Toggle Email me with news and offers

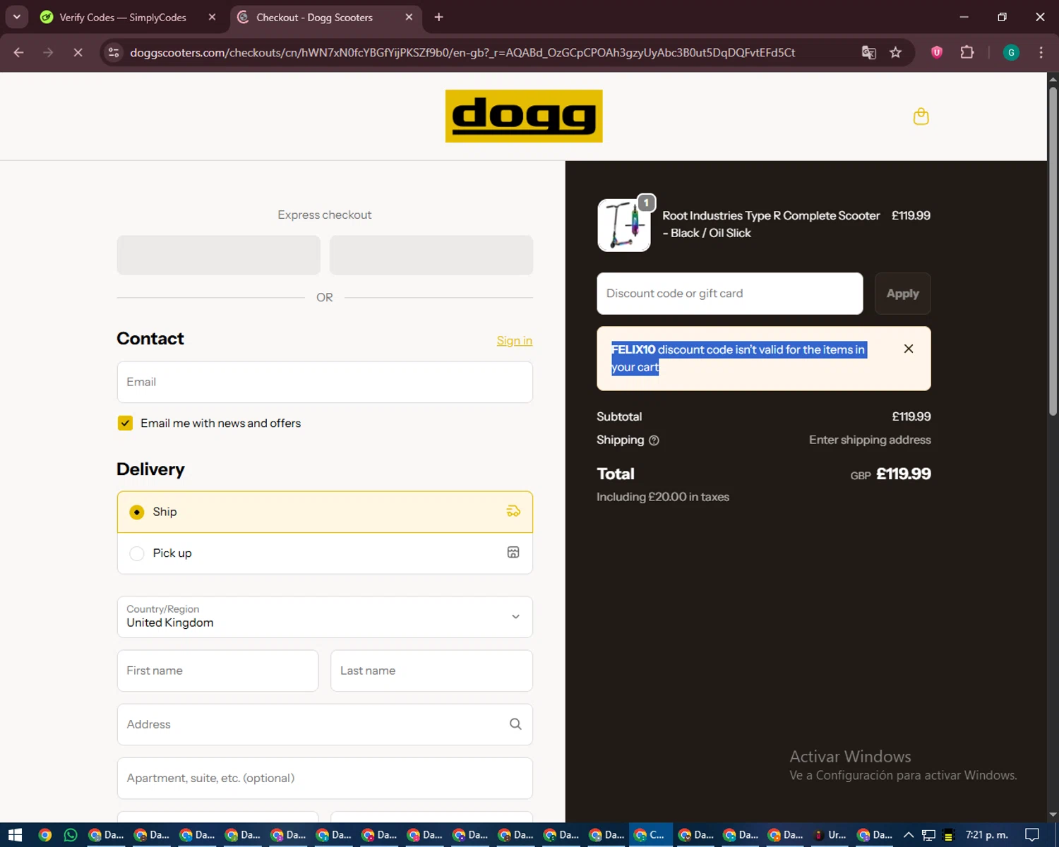click(125, 423)
